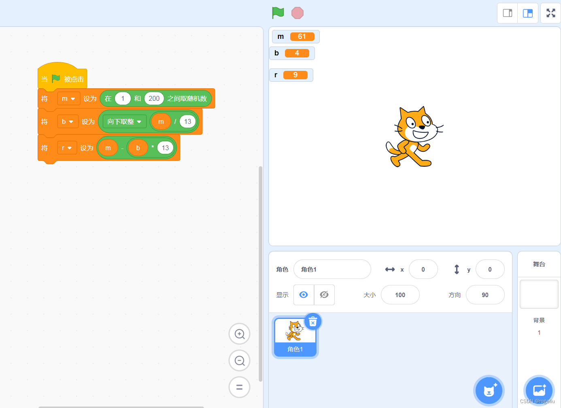Click the b variable monitor on the stage

(292, 53)
